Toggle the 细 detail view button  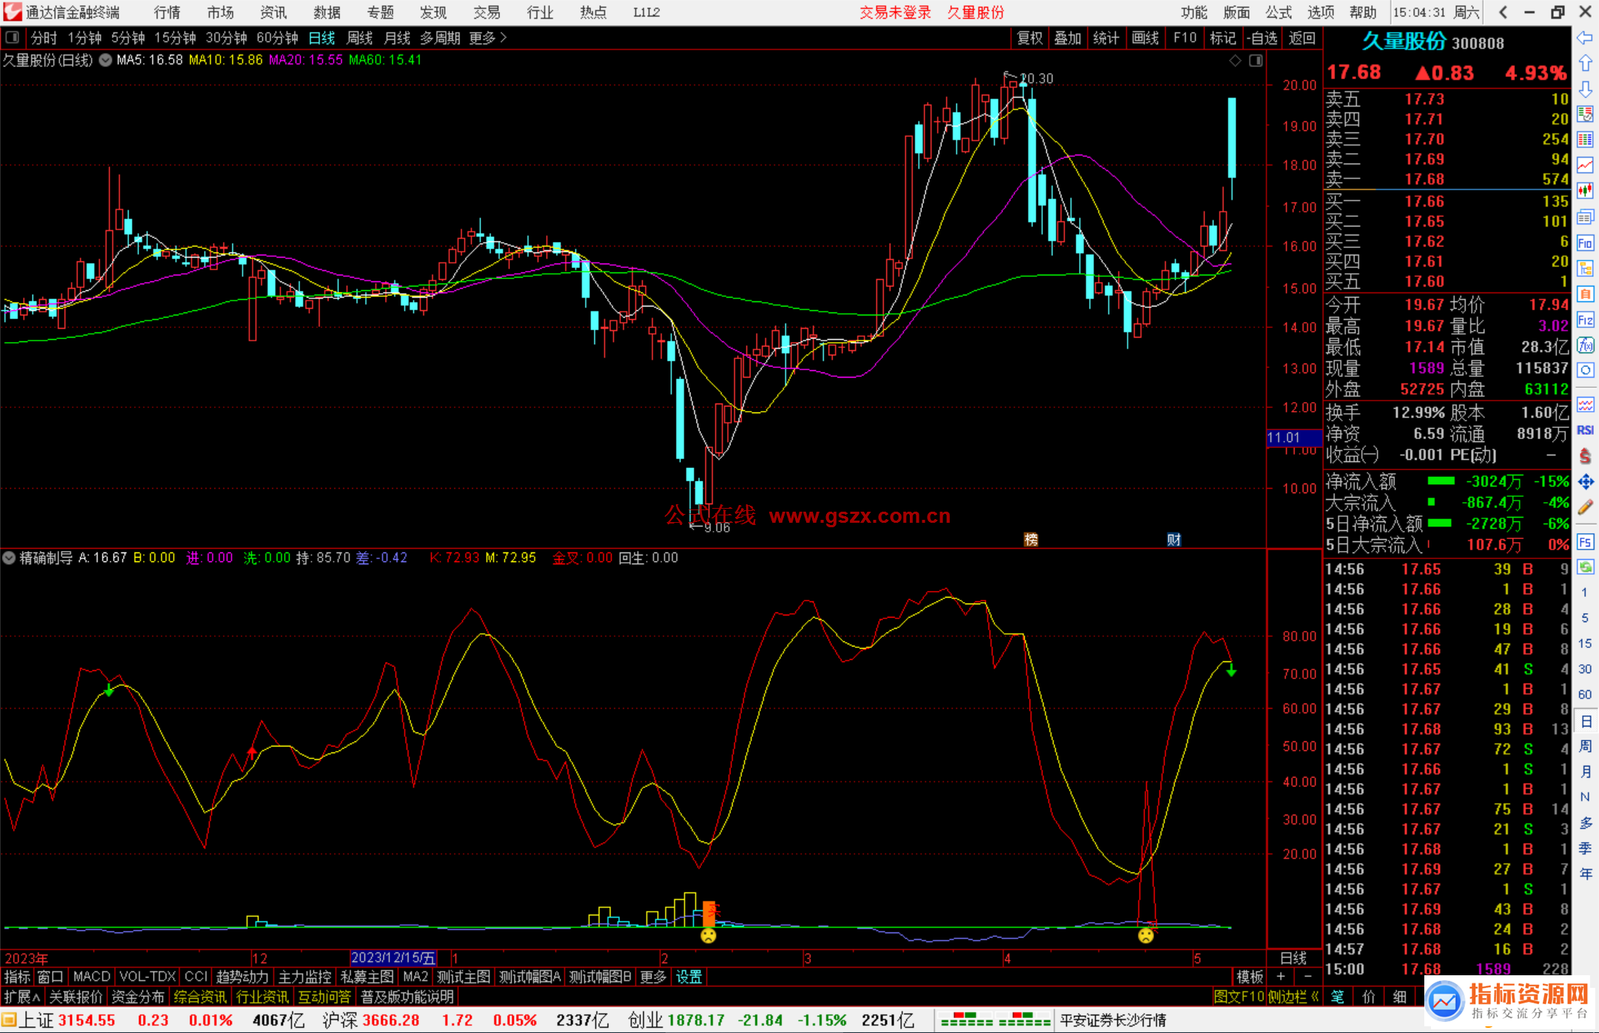point(1399,997)
